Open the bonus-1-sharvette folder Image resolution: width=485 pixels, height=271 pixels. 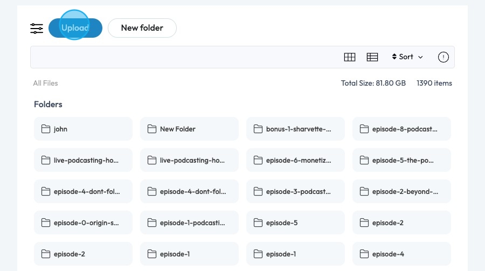point(295,129)
